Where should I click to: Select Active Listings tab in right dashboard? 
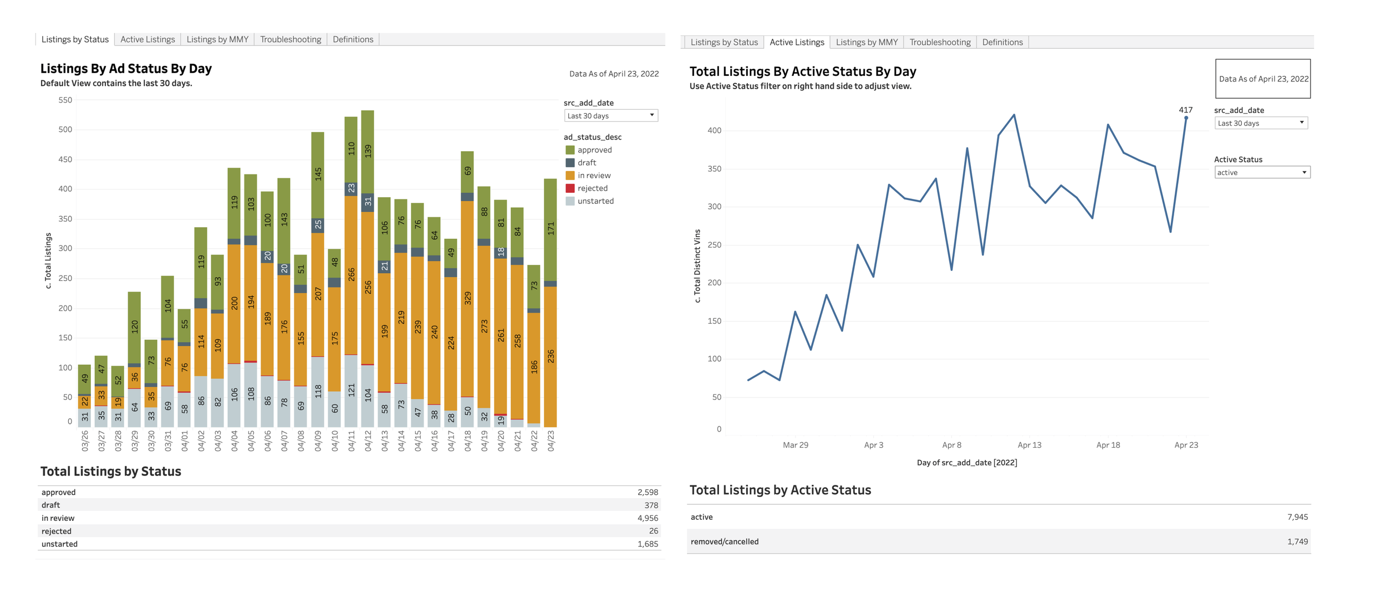797,42
